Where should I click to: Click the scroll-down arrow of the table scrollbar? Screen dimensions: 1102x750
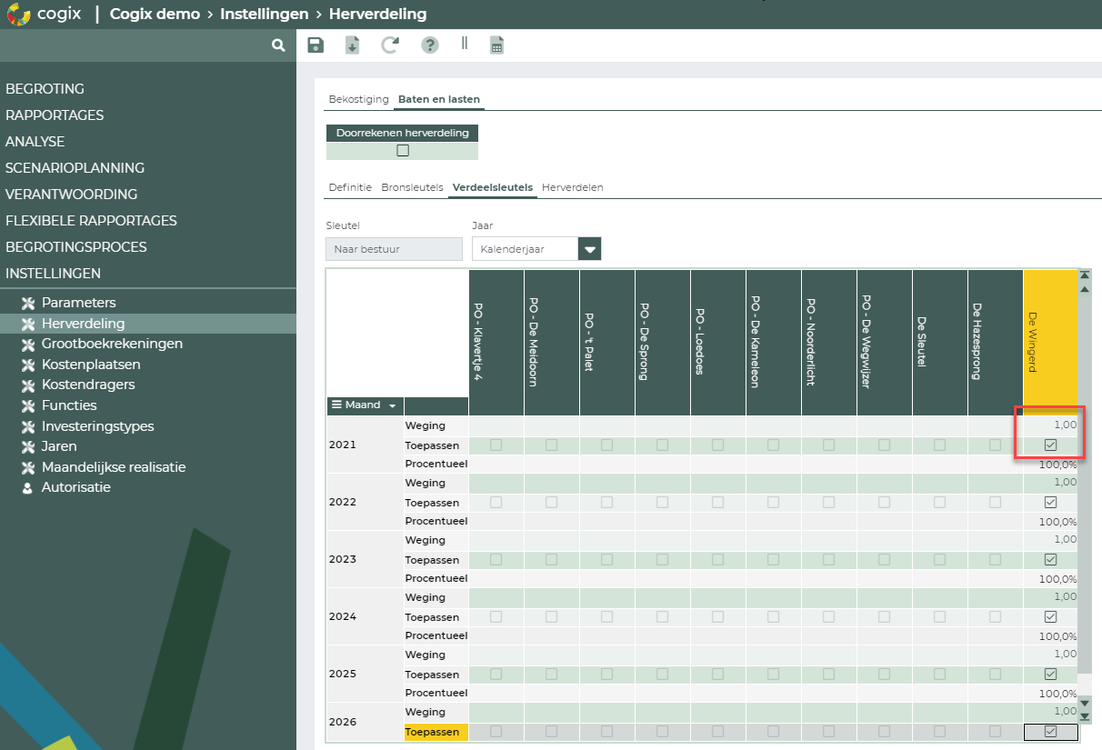(x=1084, y=703)
